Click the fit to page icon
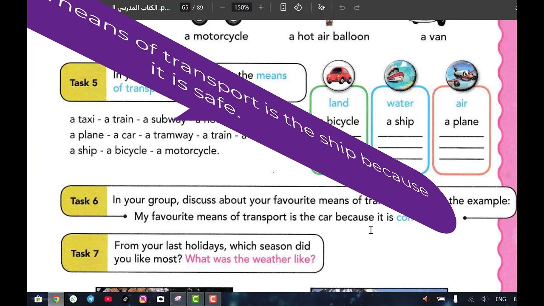 point(283,7)
